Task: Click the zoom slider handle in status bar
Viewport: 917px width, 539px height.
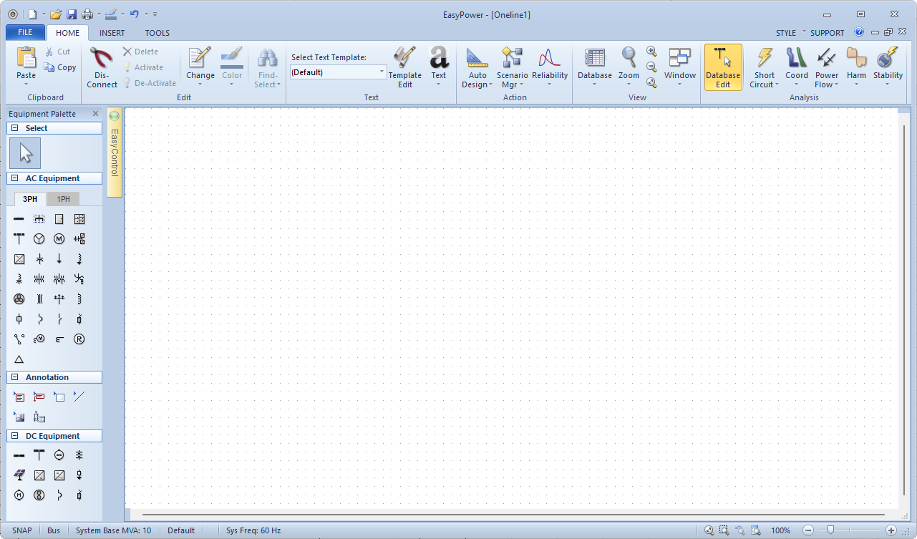Action: [830, 530]
